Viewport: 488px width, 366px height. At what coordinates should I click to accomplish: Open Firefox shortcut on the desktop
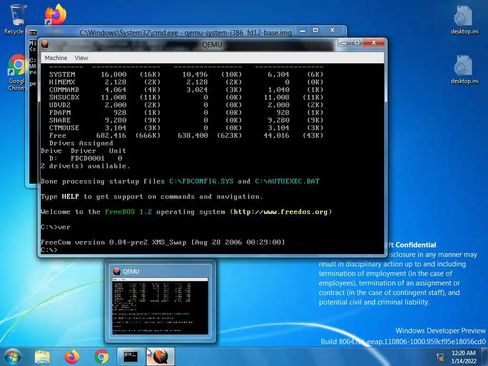point(55,14)
